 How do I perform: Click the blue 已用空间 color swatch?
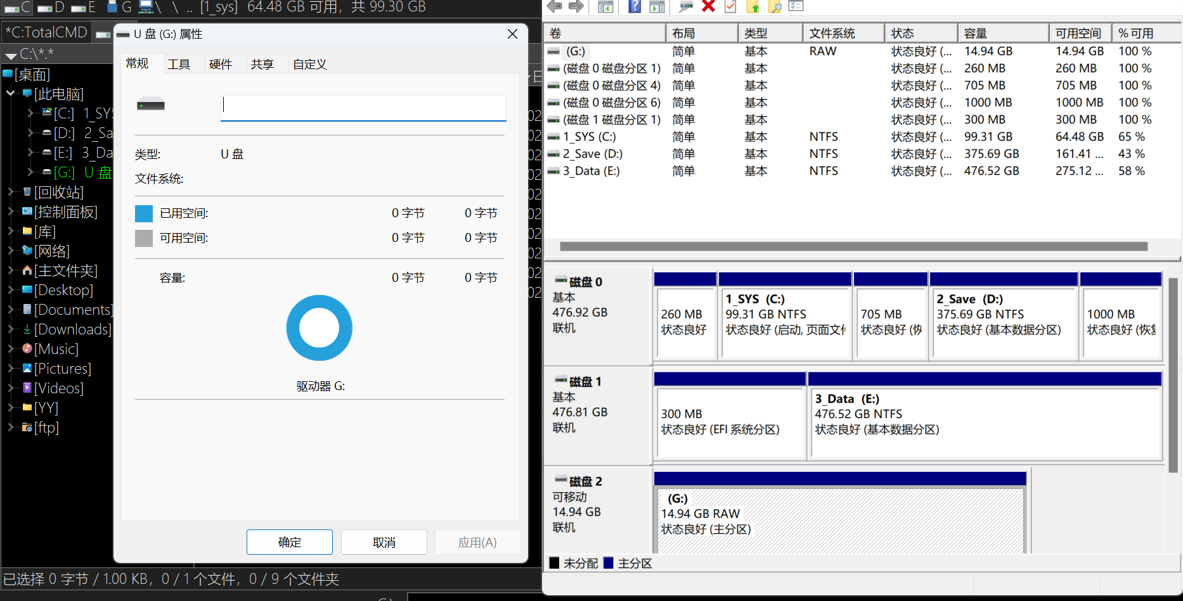(x=144, y=213)
